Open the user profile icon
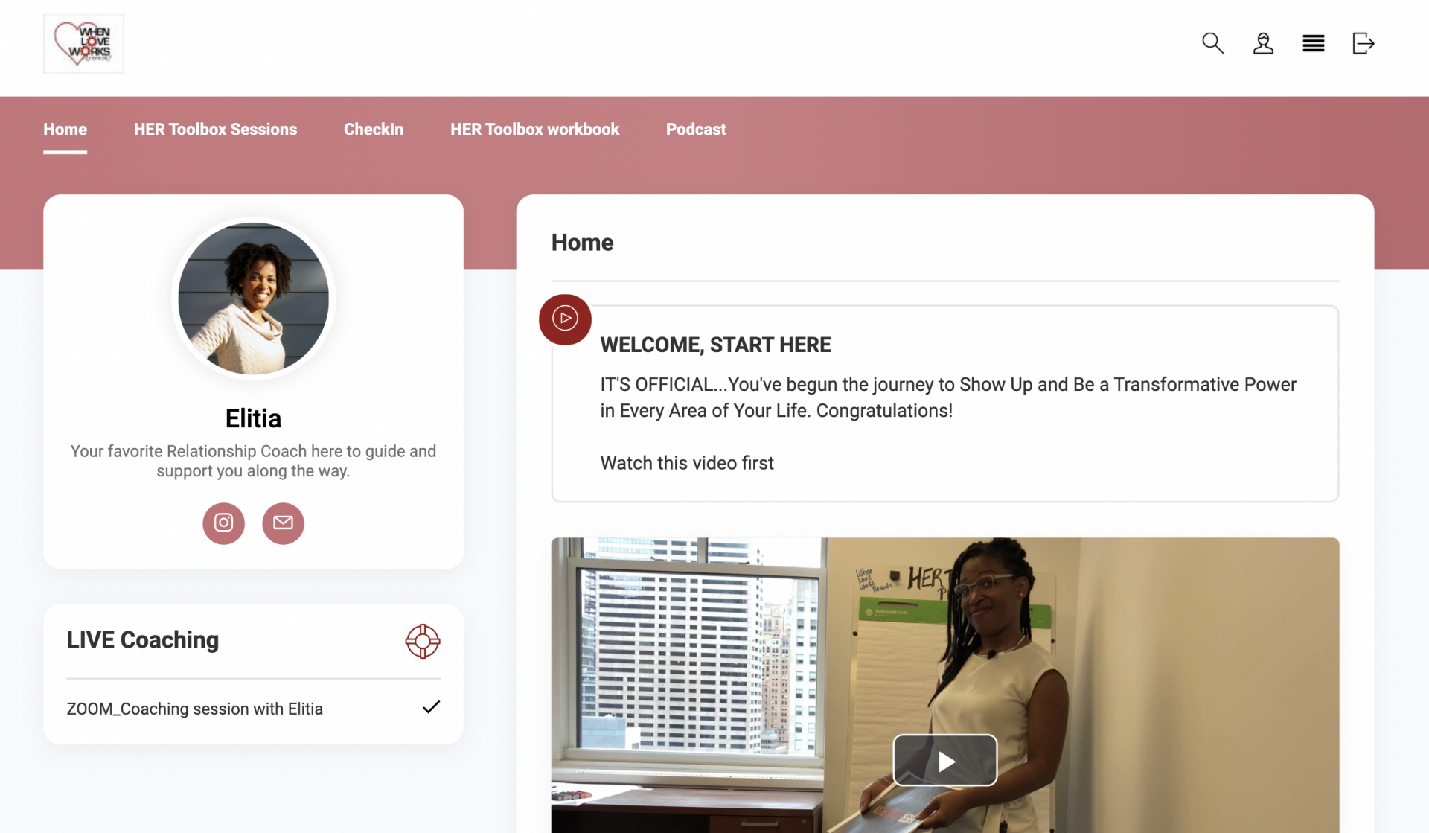1429x833 pixels. pos(1263,43)
